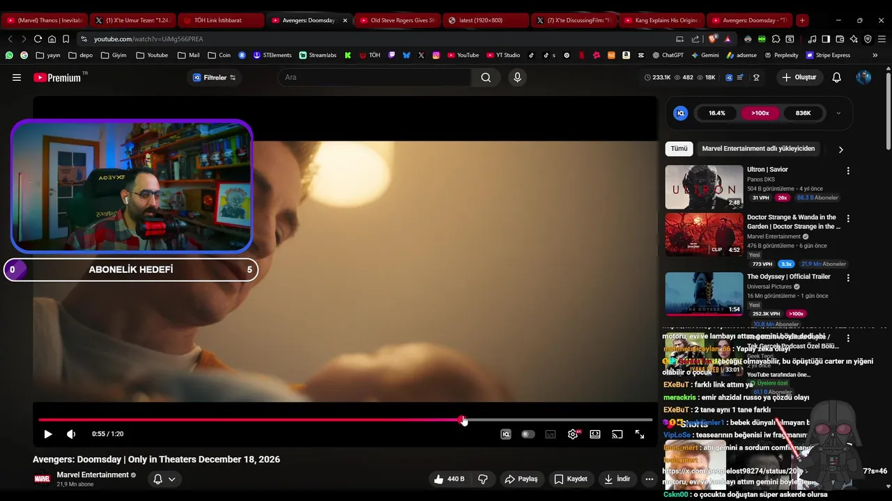The width and height of the screenshot is (892, 501).
Task: Open player settings gear icon
Action: point(573,434)
